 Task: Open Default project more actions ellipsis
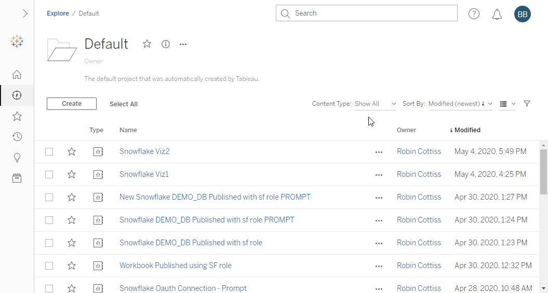click(183, 44)
